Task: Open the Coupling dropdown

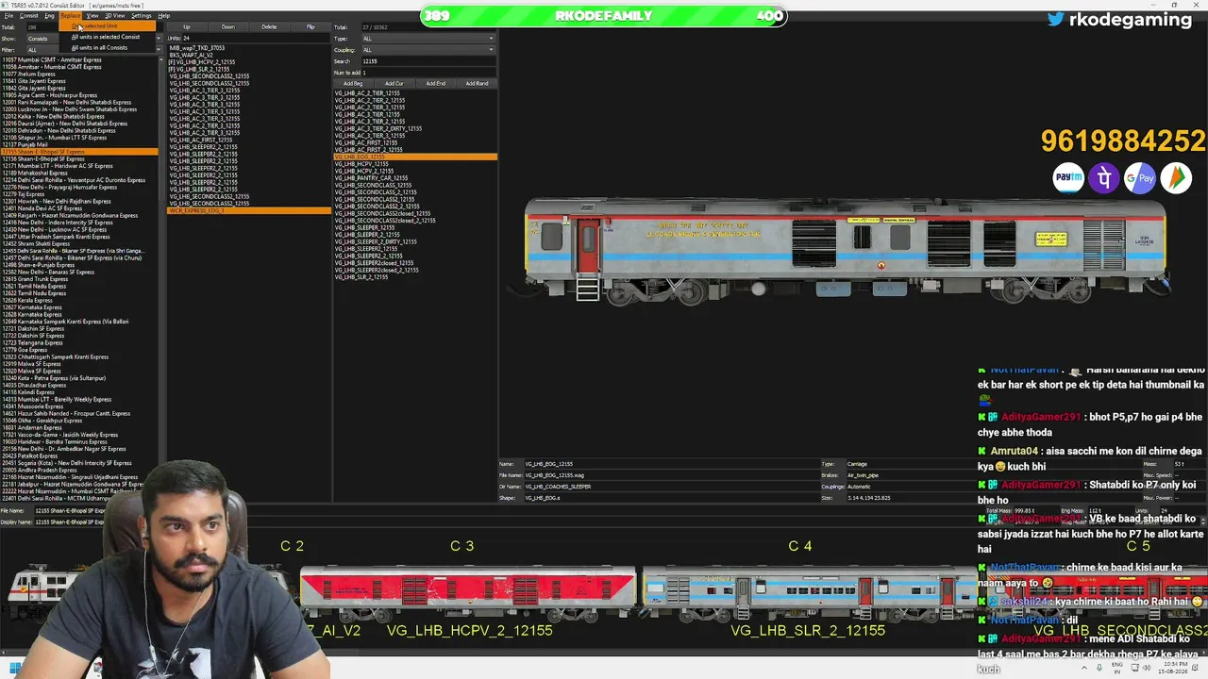Action: coord(428,50)
